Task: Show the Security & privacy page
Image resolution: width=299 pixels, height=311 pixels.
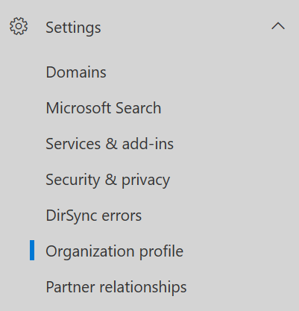Action: point(108,180)
